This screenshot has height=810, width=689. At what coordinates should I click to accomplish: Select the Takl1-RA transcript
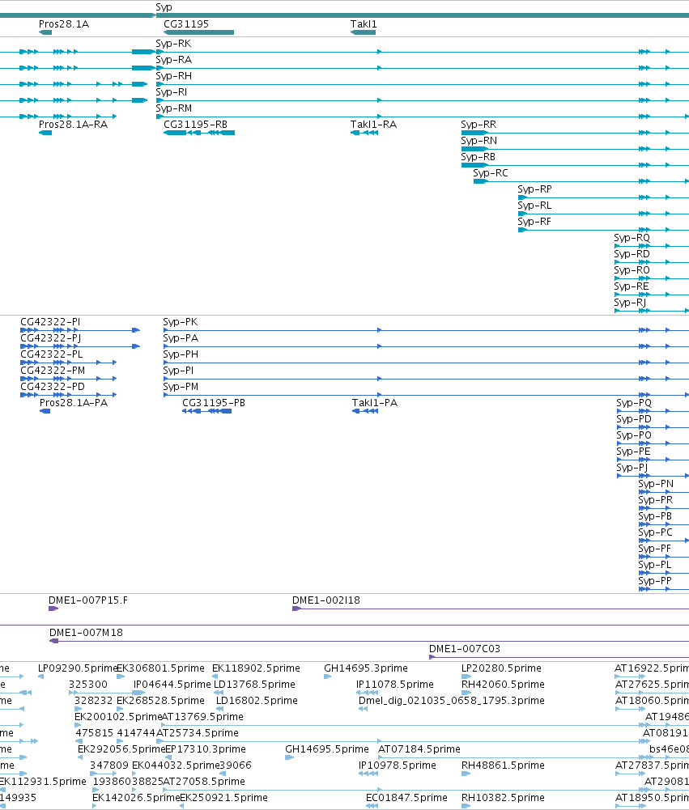[x=374, y=125]
